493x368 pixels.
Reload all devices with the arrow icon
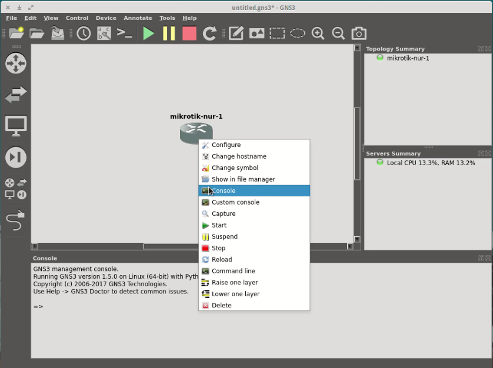pyautogui.click(x=209, y=34)
